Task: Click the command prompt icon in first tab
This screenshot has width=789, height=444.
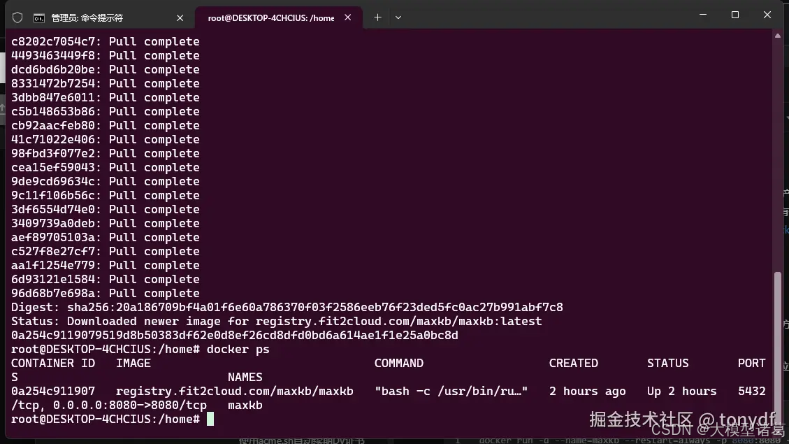Action: click(38, 18)
